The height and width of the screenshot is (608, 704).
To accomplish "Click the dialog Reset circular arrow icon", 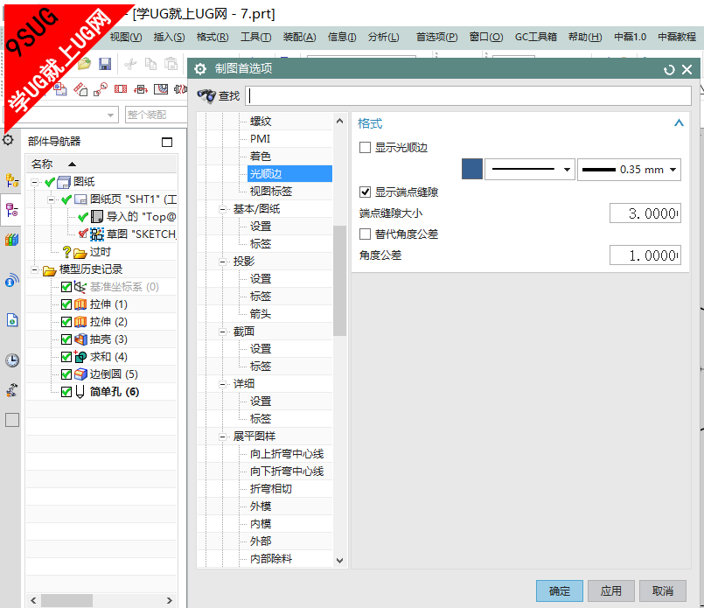I will tap(669, 70).
